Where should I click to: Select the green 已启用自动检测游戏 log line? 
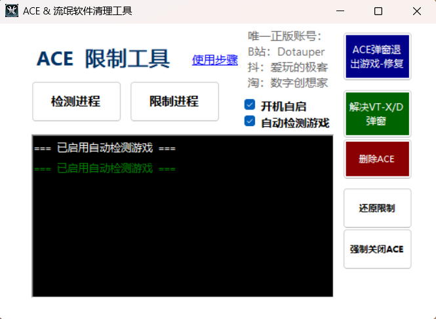coord(105,169)
